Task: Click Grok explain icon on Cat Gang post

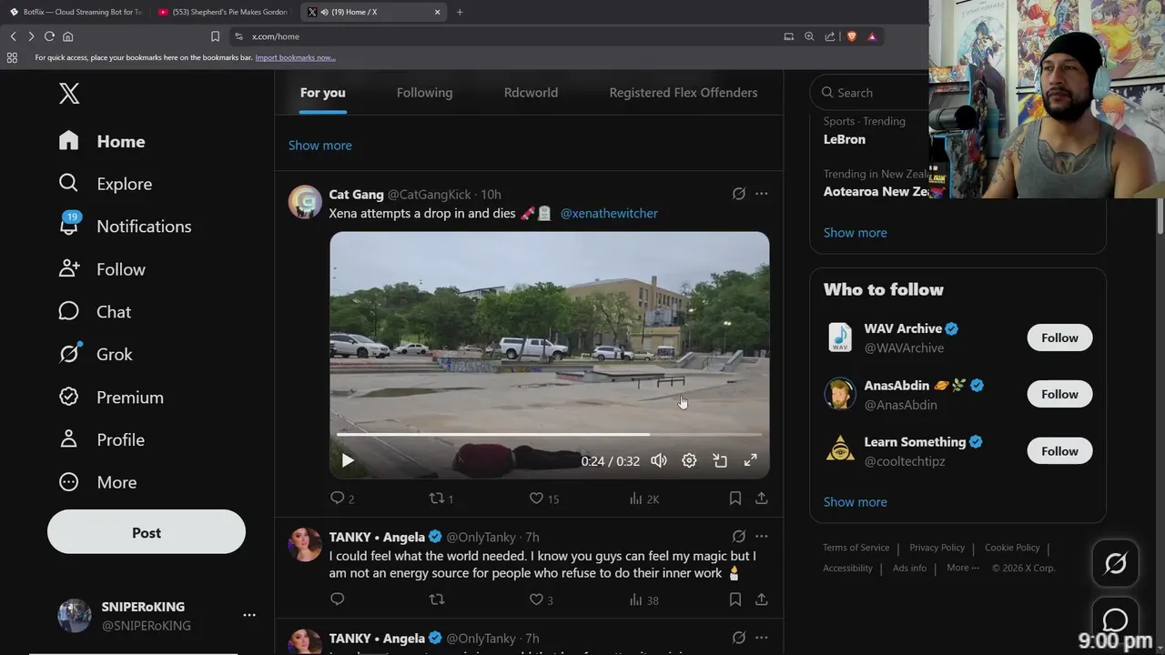Action: pyautogui.click(x=739, y=194)
